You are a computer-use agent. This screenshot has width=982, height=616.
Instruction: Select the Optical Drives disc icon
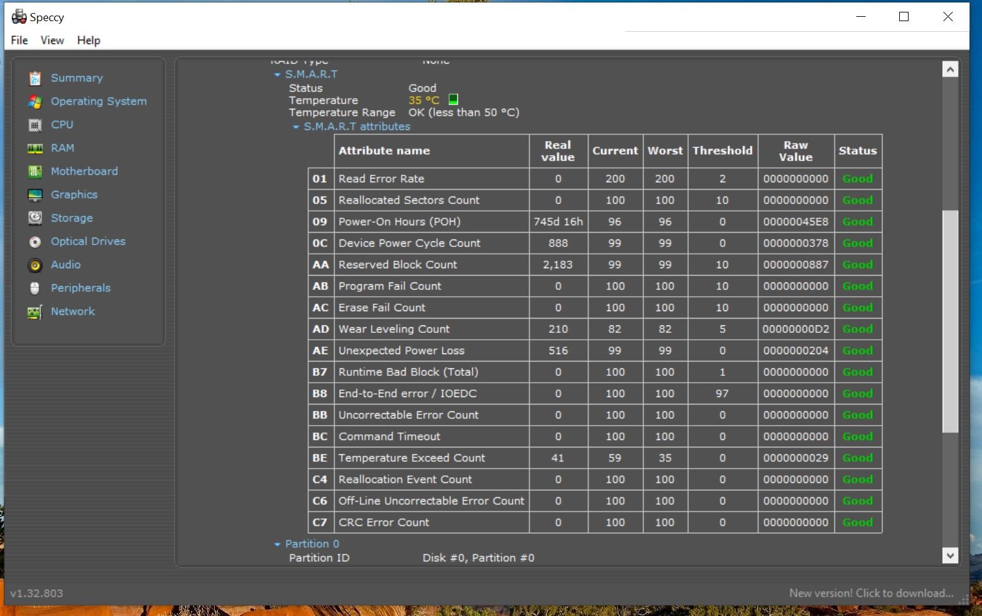click(35, 241)
